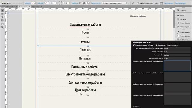Screen dimensions: 192x108
Task: Open the Заливка (Fill) link
Action: [27, 3]
